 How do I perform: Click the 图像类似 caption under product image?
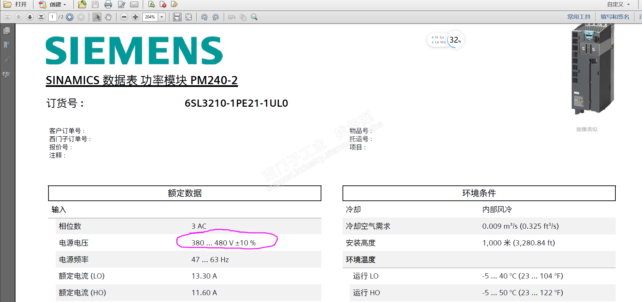click(x=587, y=130)
